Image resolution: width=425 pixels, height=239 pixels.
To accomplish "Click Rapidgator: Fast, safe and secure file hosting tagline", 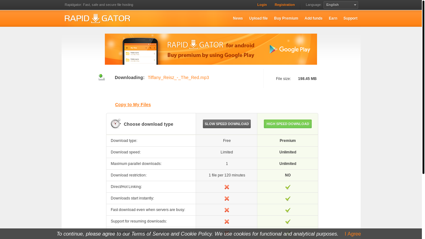I will [99, 5].
